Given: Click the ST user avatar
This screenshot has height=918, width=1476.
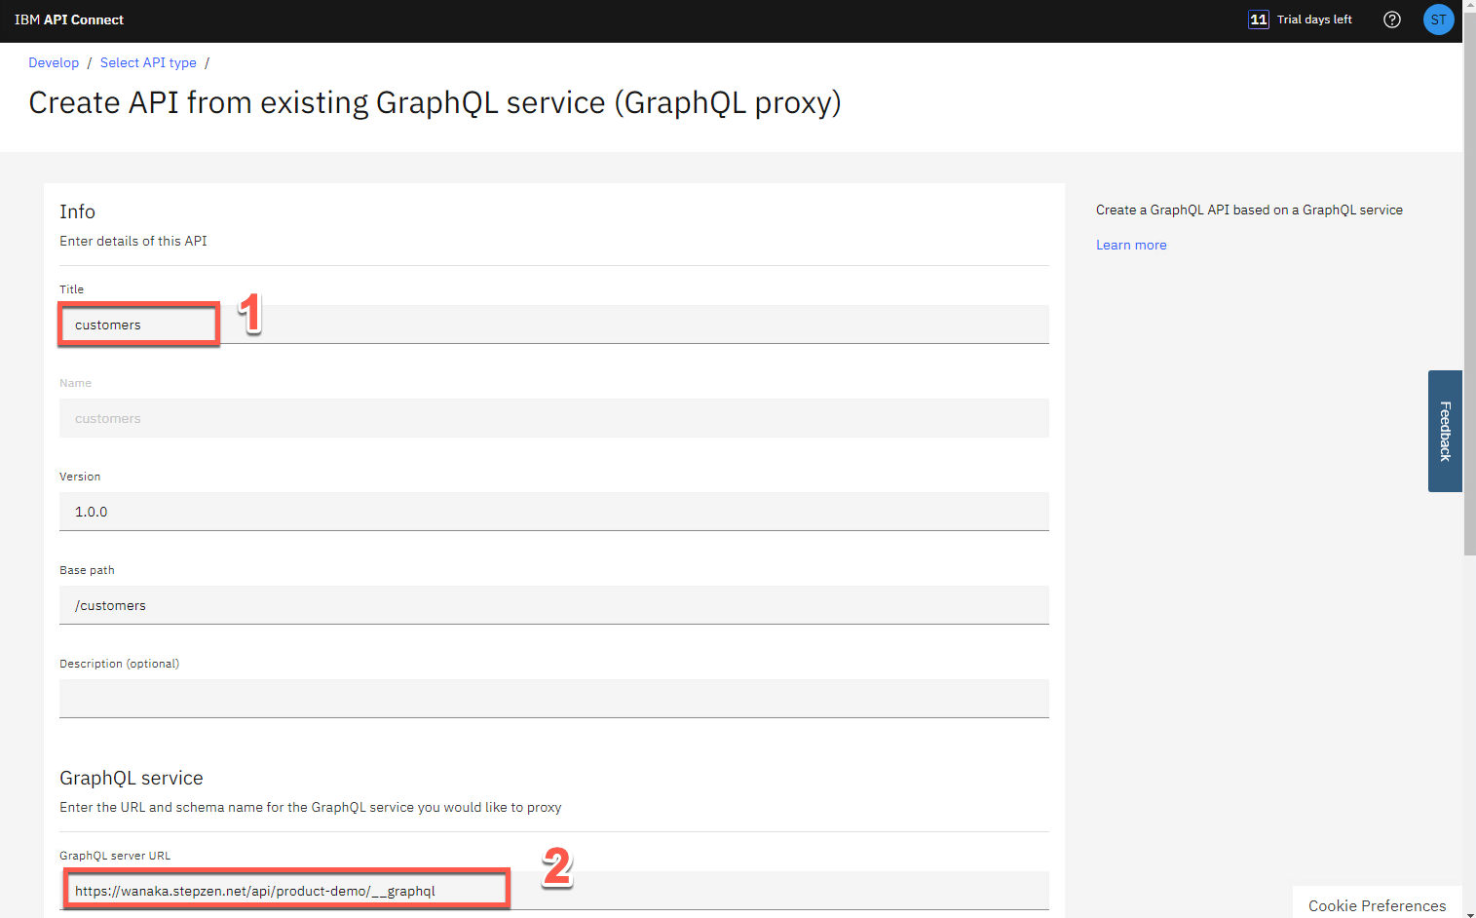Looking at the screenshot, I should (1438, 19).
